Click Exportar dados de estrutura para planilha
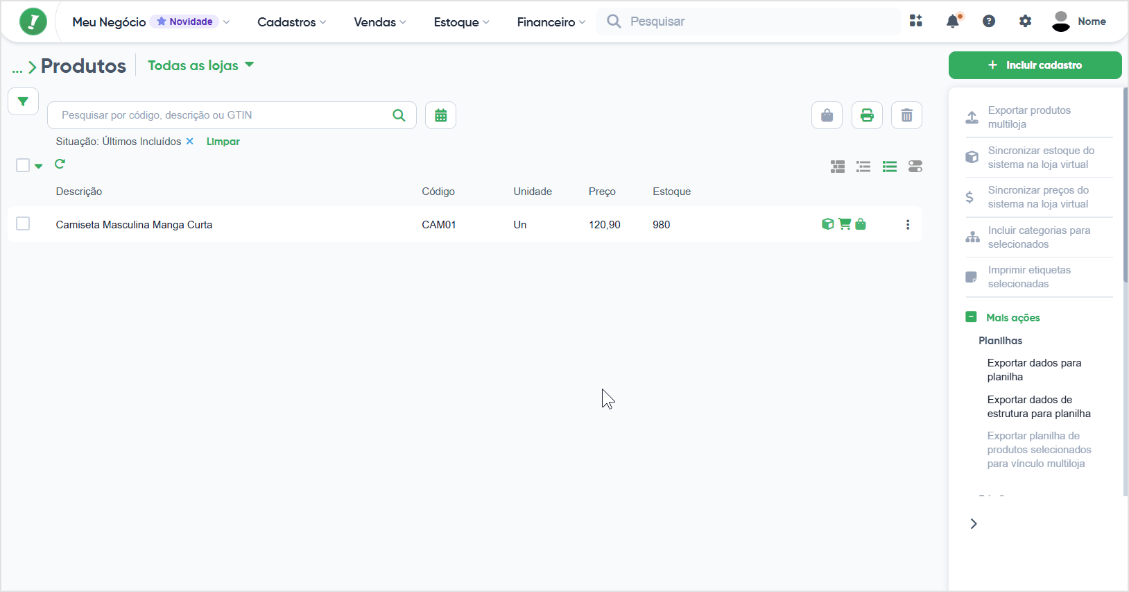Screen dimensions: 1129x592 point(1039,407)
